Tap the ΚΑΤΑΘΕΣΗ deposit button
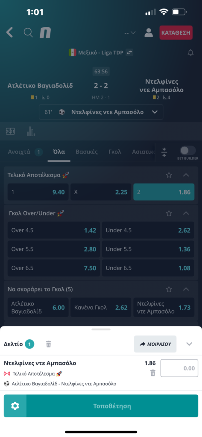Screen dimensions: 202x437 tap(176, 32)
